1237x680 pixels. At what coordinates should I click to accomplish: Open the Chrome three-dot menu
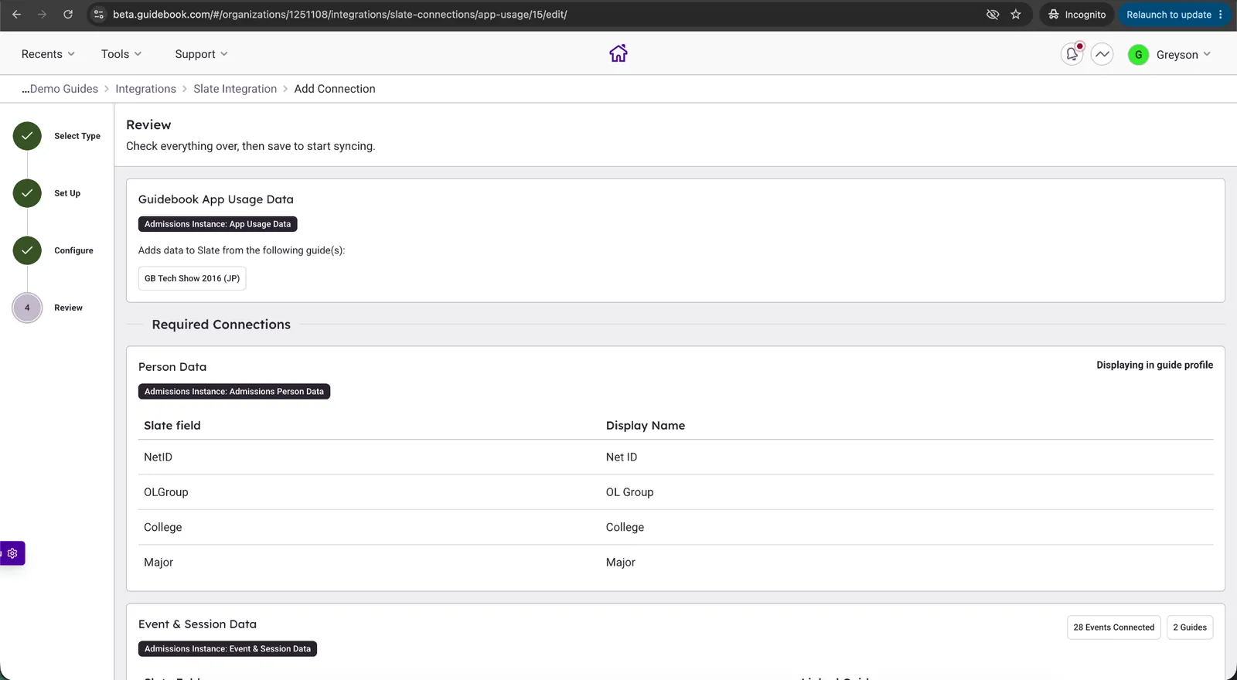(1221, 14)
